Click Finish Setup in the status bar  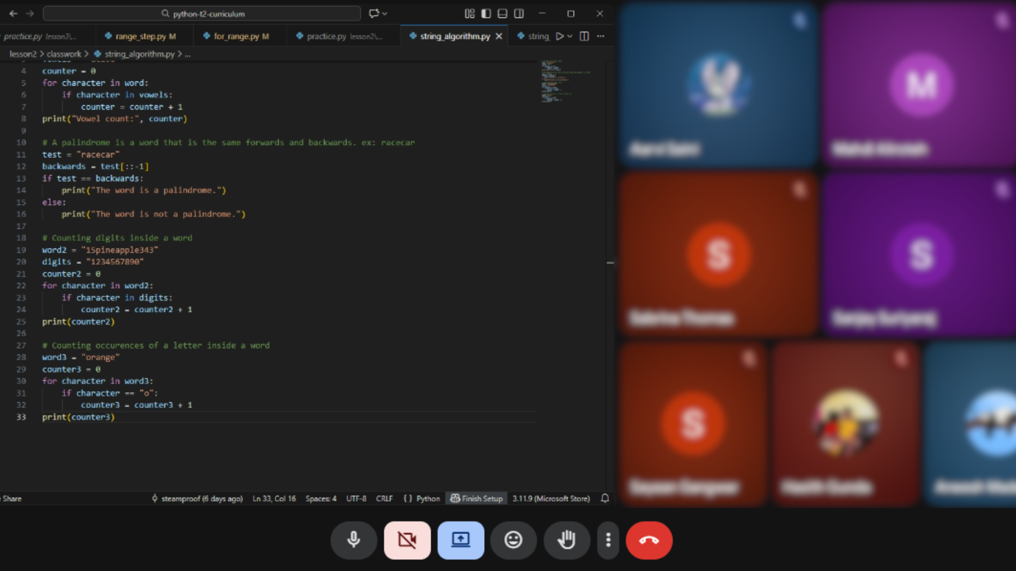point(476,499)
